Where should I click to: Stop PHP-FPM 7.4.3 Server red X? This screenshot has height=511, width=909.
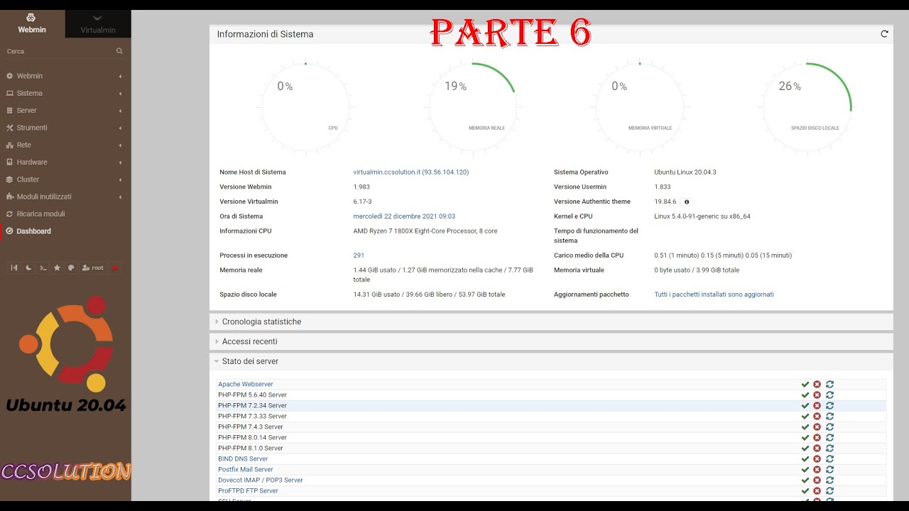pyautogui.click(x=817, y=427)
